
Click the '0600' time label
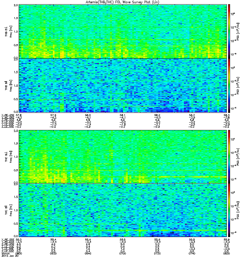click(19, 253)
